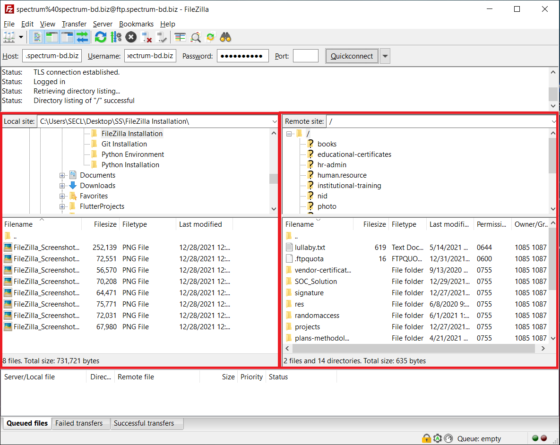
Task: Open the View menu
Action: point(48,24)
